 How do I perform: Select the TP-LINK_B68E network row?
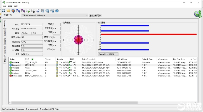click(x=31, y=70)
